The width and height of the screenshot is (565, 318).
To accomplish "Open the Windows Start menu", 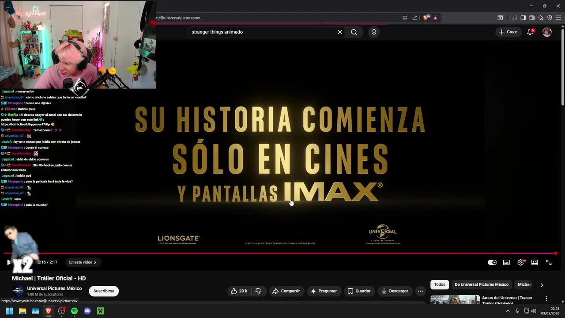I will (9, 311).
